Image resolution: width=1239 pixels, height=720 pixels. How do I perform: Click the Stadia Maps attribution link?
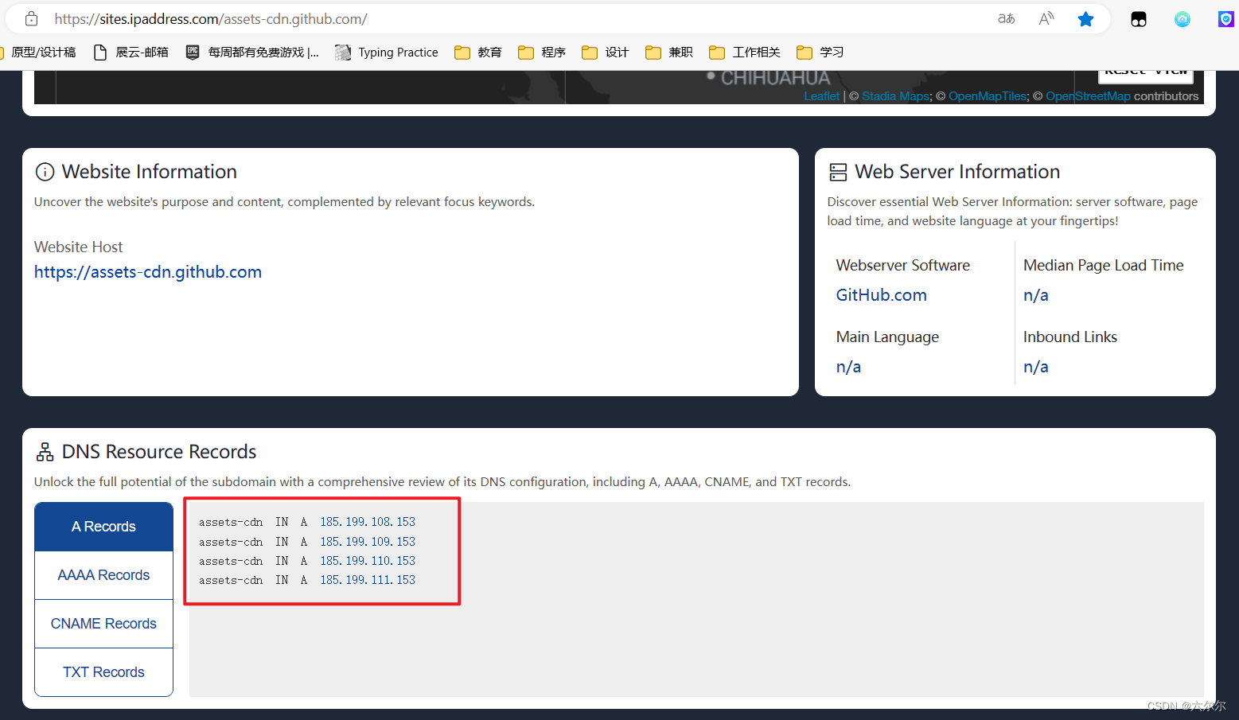[895, 96]
